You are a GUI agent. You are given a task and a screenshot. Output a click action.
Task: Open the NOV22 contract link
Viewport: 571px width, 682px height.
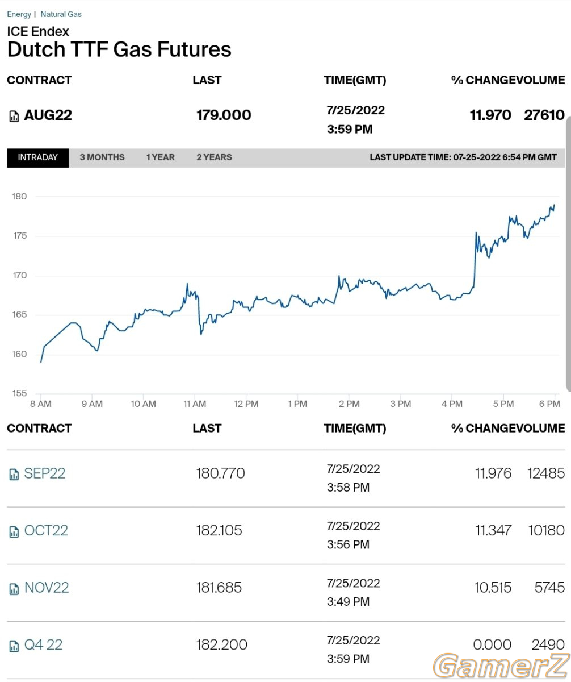tap(47, 588)
